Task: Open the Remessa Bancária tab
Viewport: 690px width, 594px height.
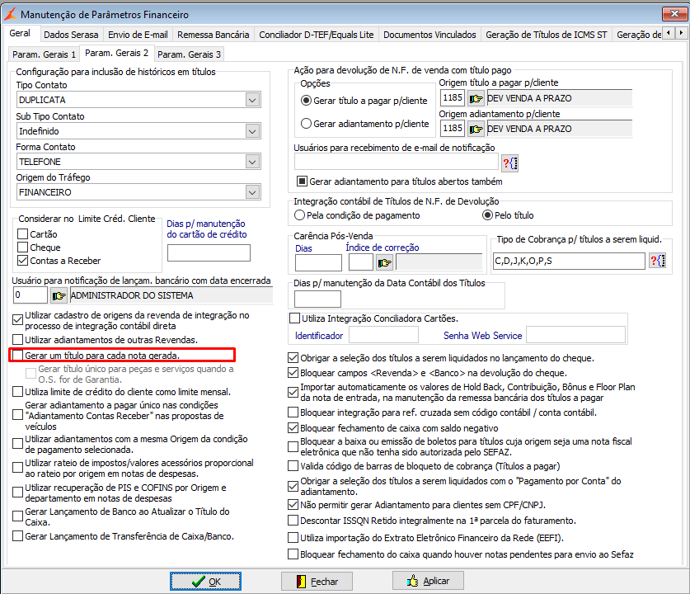Action: 213,35
